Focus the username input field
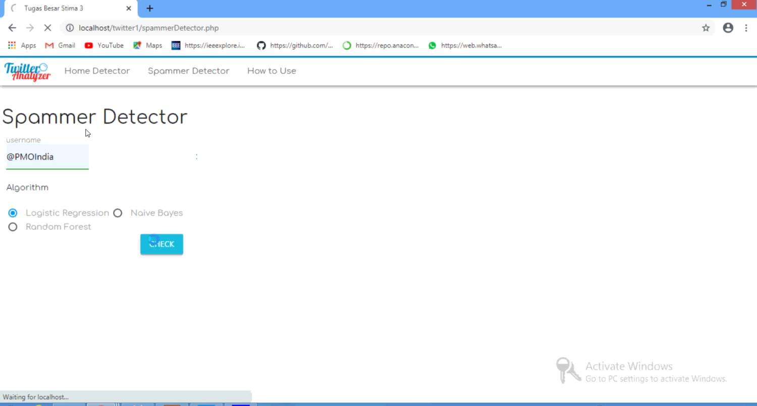Screen dimensions: 757x406 point(47,157)
